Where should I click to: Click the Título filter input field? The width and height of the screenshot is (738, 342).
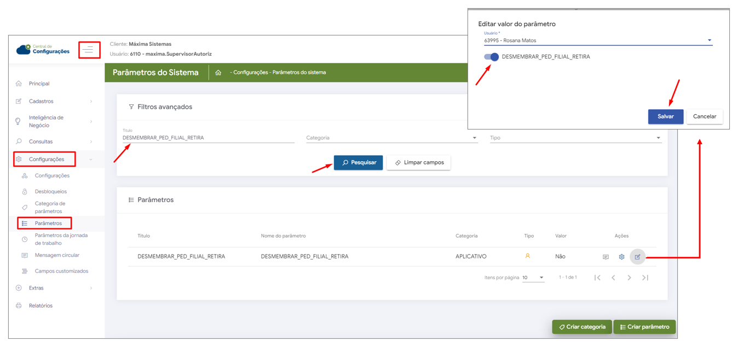(x=208, y=138)
